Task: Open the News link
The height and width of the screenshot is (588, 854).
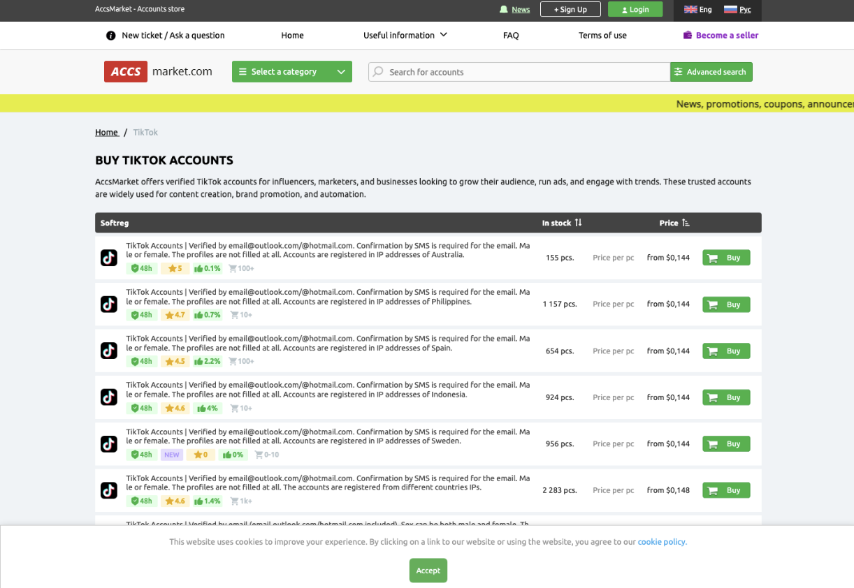Action: pyautogui.click(x=521, y=10)
